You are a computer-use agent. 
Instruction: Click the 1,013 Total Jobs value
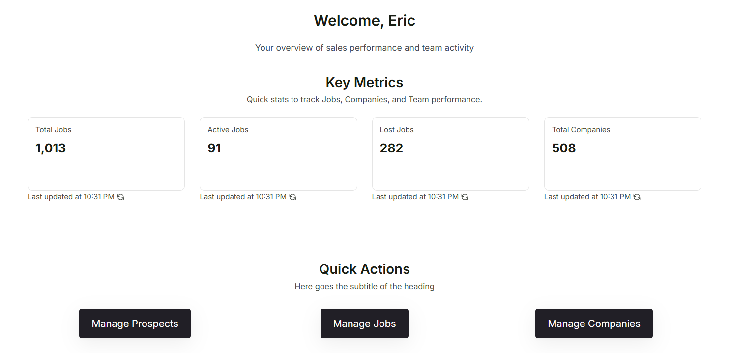point(51,148)
